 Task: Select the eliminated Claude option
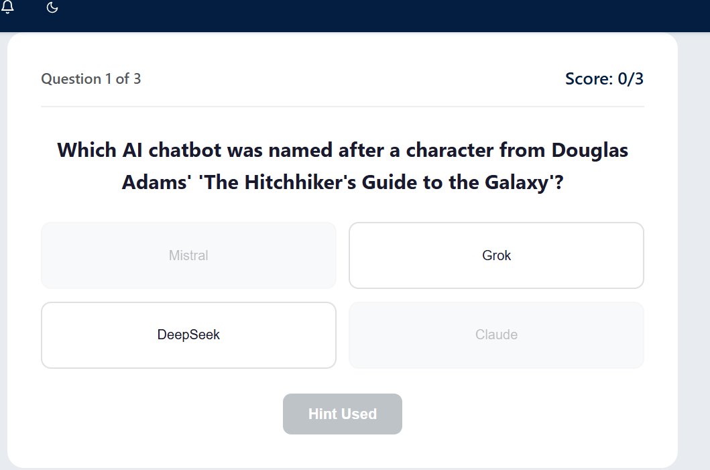496,335
